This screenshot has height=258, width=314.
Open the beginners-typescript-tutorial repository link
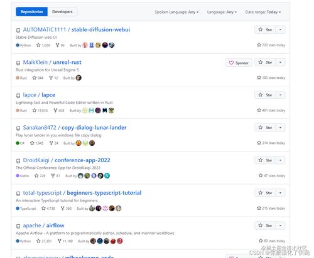pos(104,193)
